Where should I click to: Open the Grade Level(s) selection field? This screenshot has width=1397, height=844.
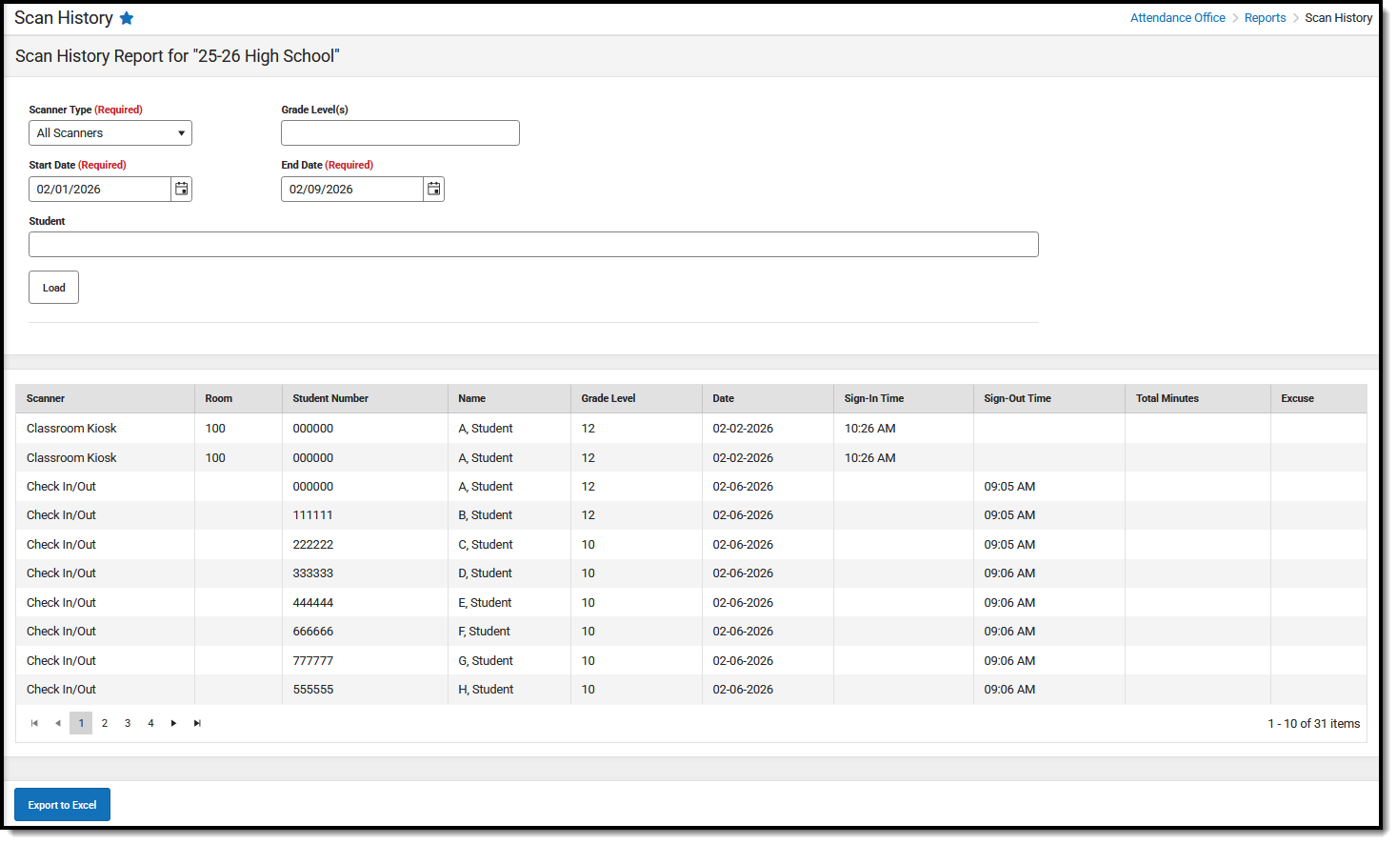coord(400,132)
